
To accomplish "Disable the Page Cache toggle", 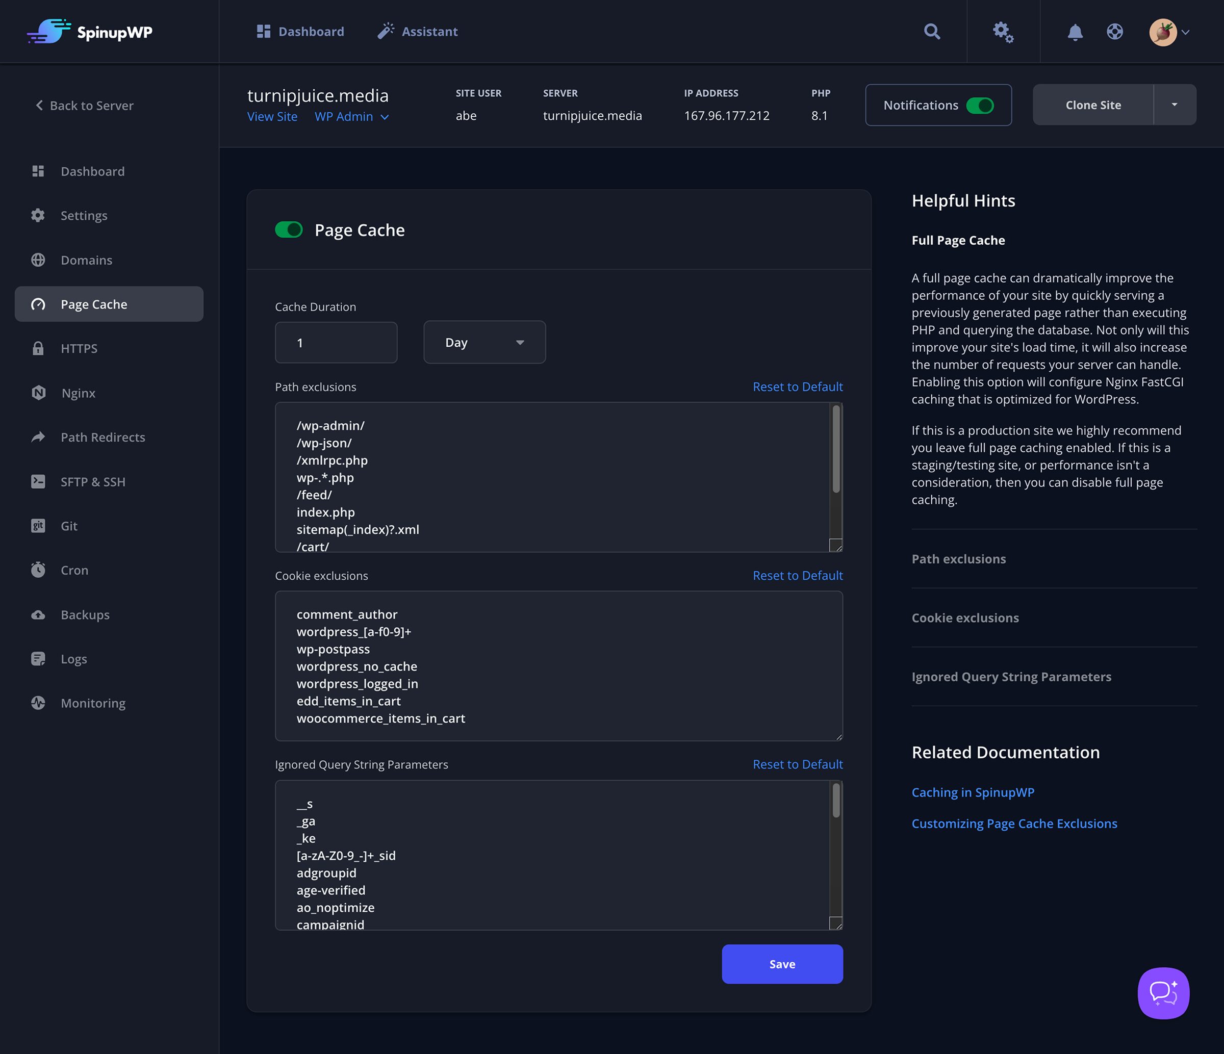I will point(289,229).
